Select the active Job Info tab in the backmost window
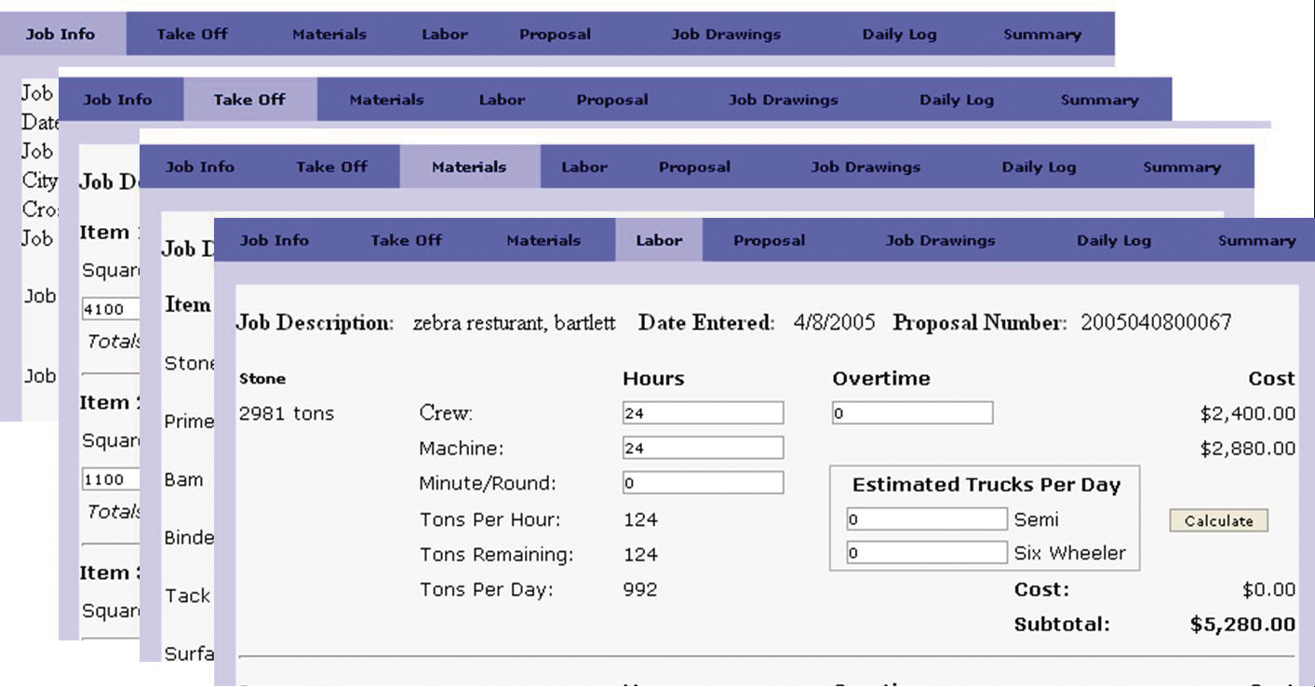The width and height of the screenshot is (1315, 687). coord(60,34)
